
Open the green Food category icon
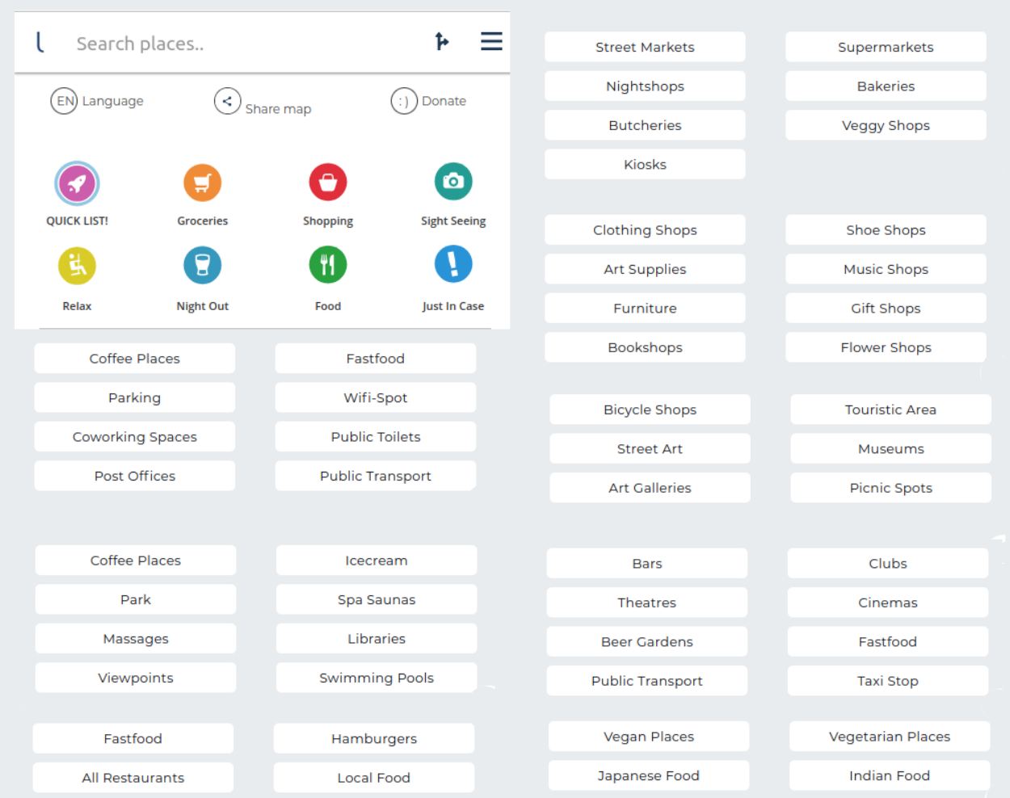(328, 265)
